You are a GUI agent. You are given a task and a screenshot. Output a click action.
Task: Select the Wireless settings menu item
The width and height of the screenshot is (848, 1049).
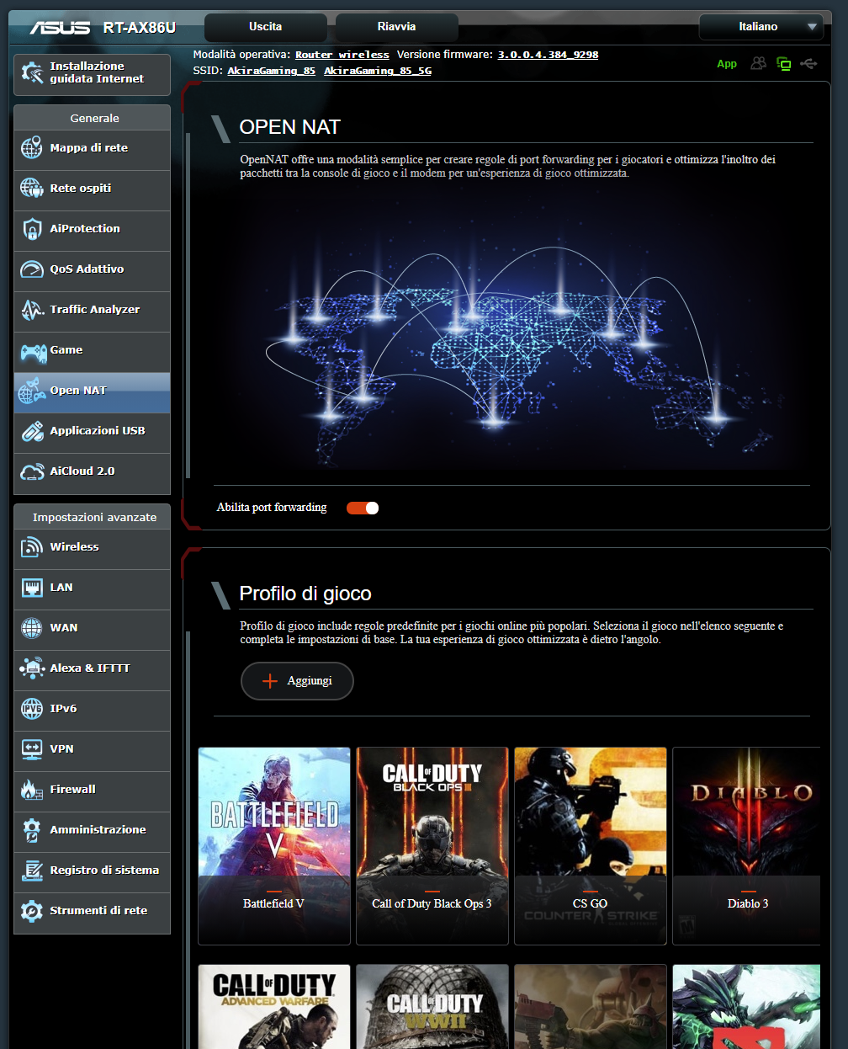coord(92,549)
